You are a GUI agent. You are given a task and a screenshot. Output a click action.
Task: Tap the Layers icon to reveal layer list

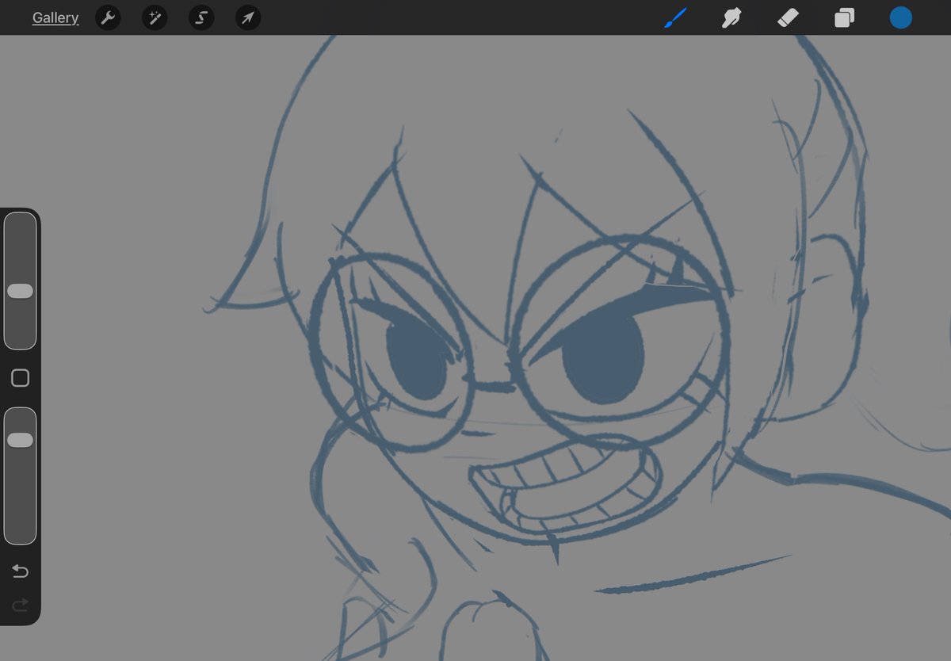[x=843, y=17]
